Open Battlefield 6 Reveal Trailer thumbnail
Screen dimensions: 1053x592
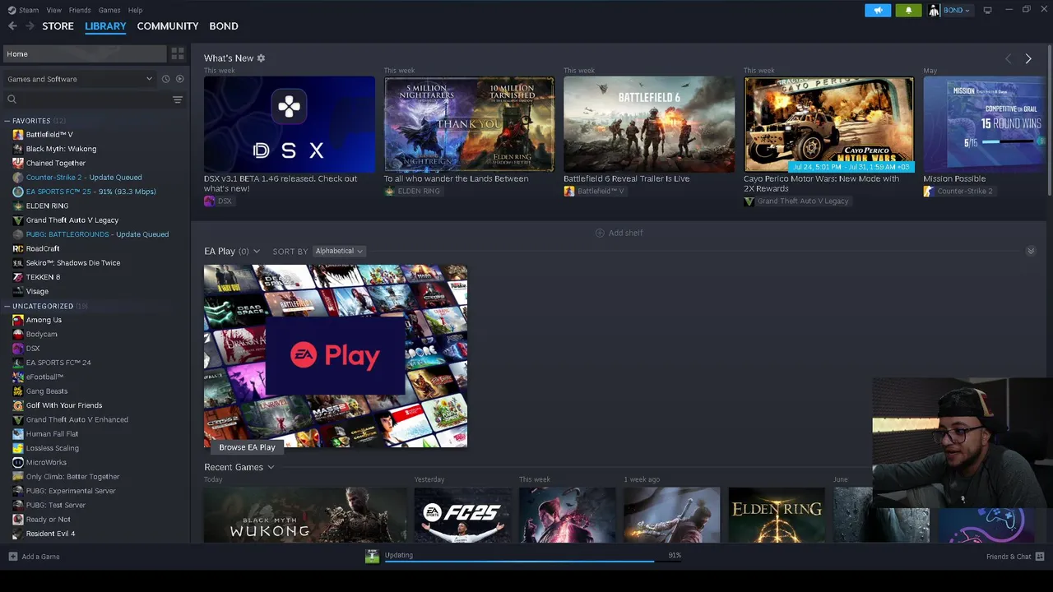pyautogui.click(x=649, y=124)
